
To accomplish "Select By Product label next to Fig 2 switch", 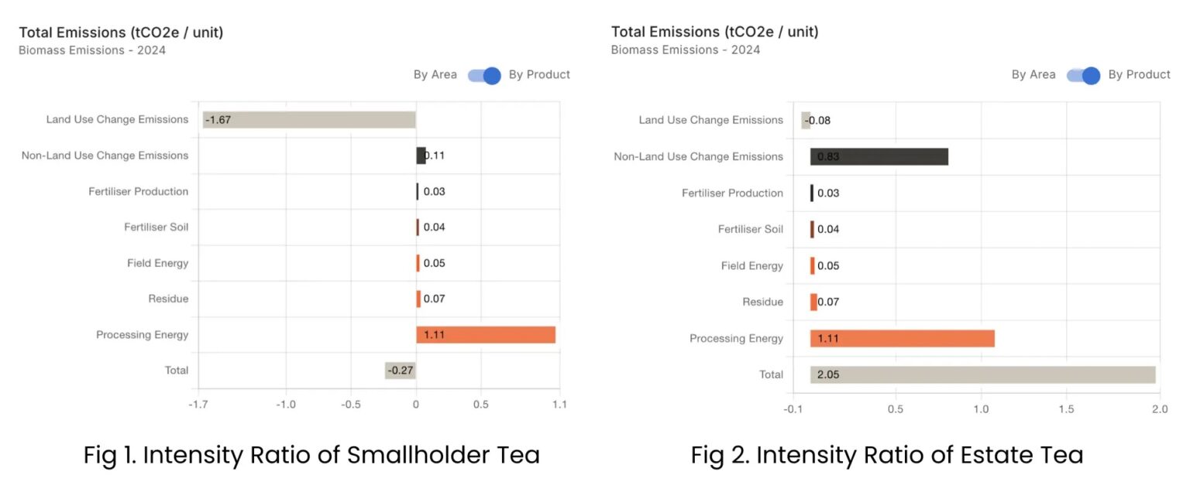I will (1139, 75).
